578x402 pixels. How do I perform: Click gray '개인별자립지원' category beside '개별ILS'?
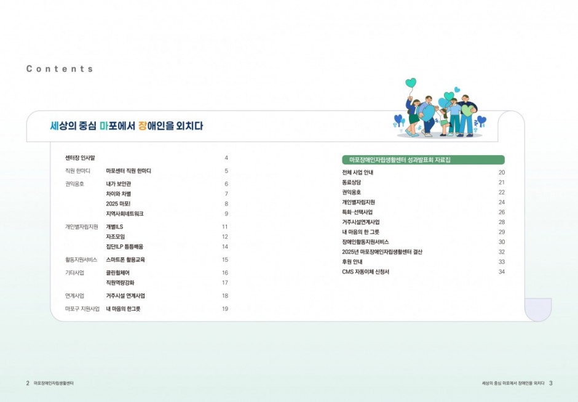81,227
